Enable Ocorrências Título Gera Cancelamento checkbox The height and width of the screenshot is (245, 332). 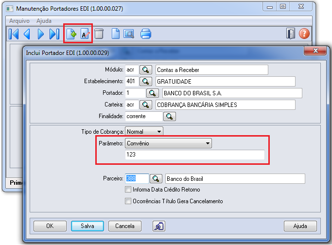128,201
